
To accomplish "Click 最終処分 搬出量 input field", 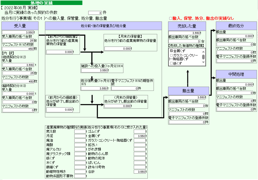I will point(235,36).
